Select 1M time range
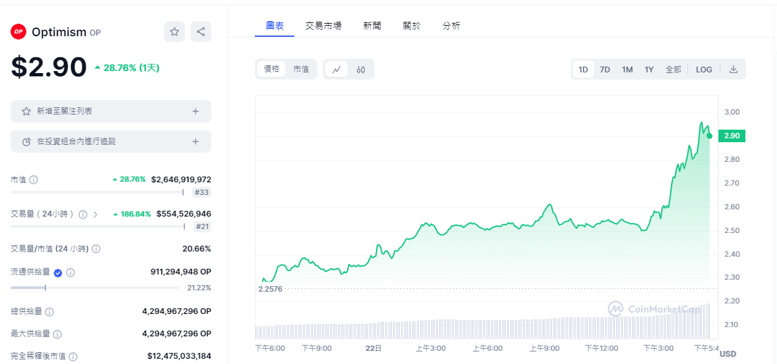The height and width of the screenshot is (364, 777). coord(628,69)
